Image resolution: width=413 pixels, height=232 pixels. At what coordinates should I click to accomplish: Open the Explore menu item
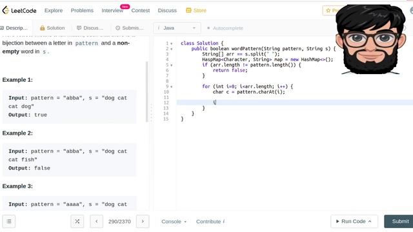tap(54, 10)
